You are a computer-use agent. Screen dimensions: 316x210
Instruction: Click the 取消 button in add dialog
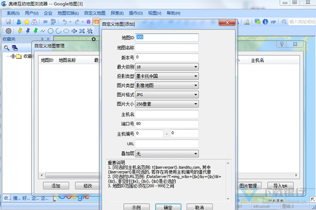(x=199, y=207)
